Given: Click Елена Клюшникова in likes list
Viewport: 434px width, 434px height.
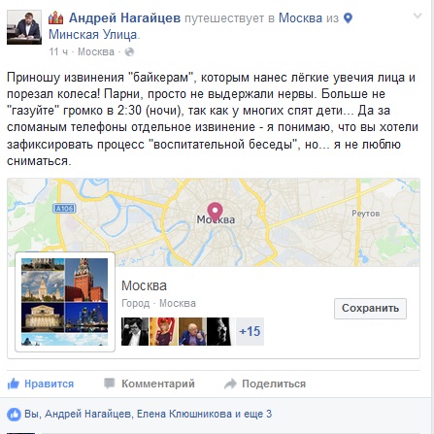Looking at the screenshot, I should point(184,414).
